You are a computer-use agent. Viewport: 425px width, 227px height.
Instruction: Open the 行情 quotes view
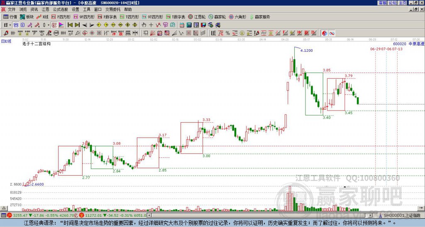pyautogui.click(x=10, y=17)
